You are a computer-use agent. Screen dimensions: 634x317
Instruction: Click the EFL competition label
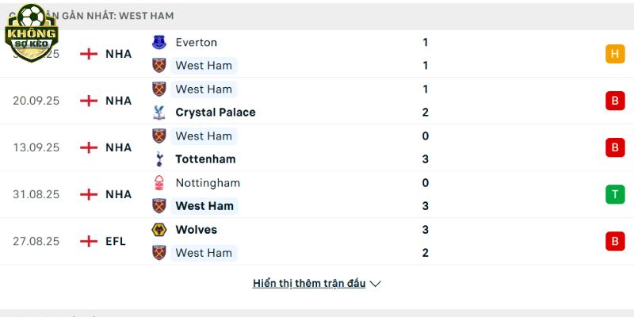pyautogui.click(x=116, y=242)
